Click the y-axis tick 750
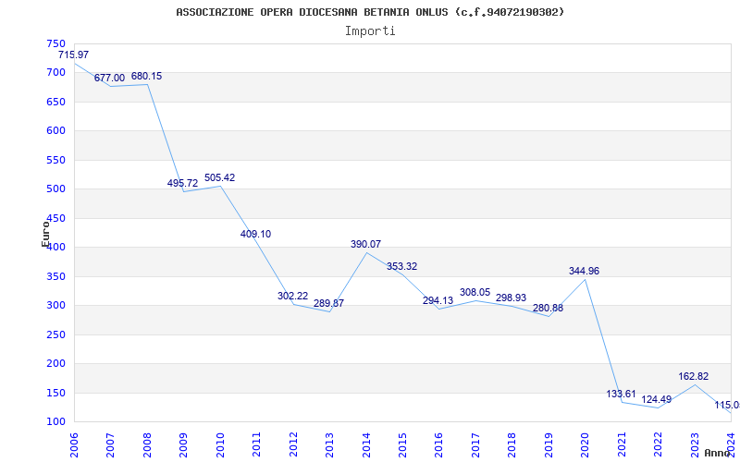This screenshot has width=740, height=462. (x=55, y=43)
